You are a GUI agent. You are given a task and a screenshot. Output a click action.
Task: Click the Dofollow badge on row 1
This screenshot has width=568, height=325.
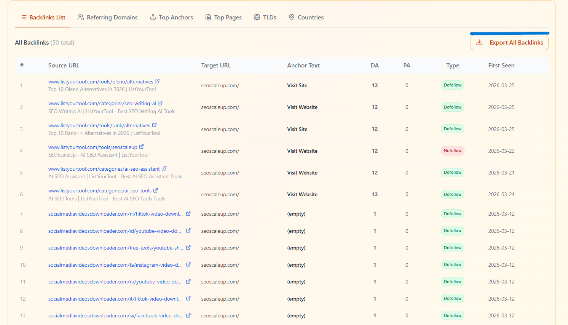coord(452,85)
